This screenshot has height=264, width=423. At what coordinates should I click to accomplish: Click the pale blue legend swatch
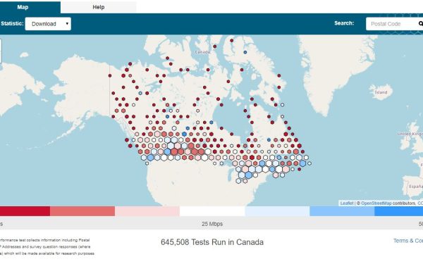tap(277, 211)
